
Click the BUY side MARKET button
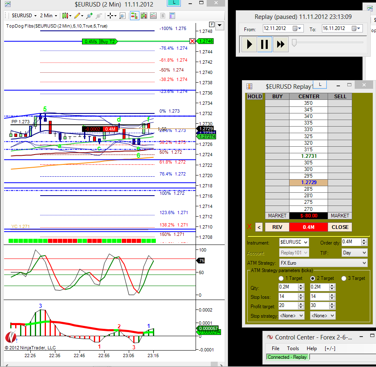point(277,216)
